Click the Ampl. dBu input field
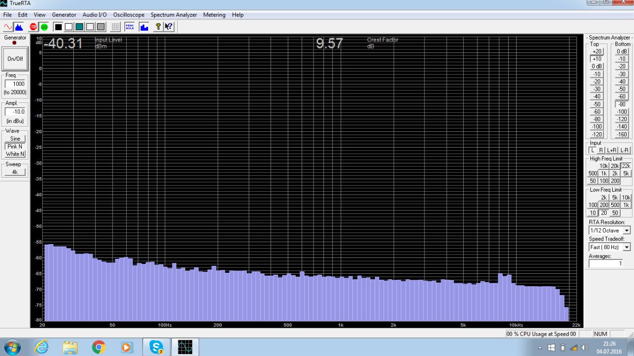This screenshot has height=356, width=634. click(15, 112)
